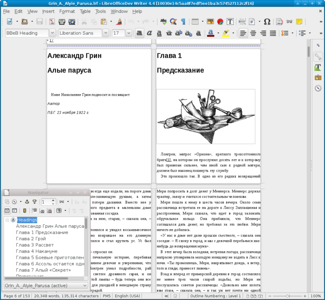325x300 pixels.
Task: Click the Insert Chart icon
Action: point(220,22)
